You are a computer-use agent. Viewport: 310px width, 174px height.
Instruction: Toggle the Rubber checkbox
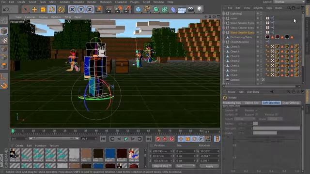(x=256, y=115)
